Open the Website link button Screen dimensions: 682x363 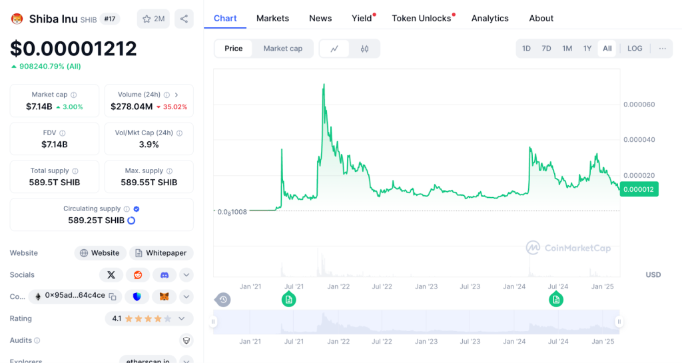100,253
